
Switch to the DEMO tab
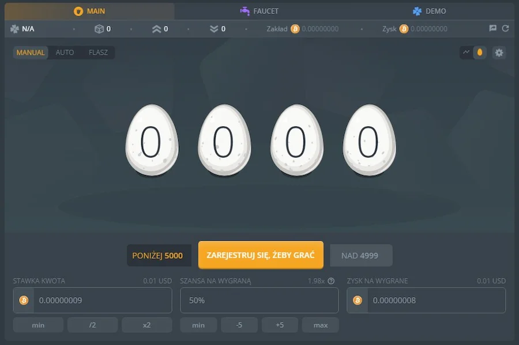coord(429,12)
